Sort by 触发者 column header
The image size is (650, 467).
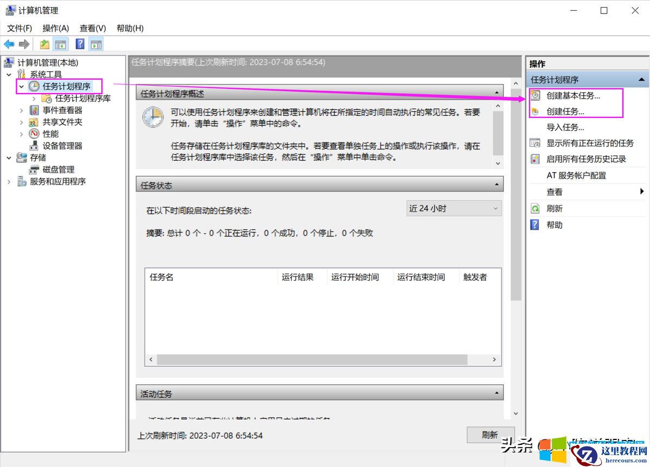[x=480, y=277]
